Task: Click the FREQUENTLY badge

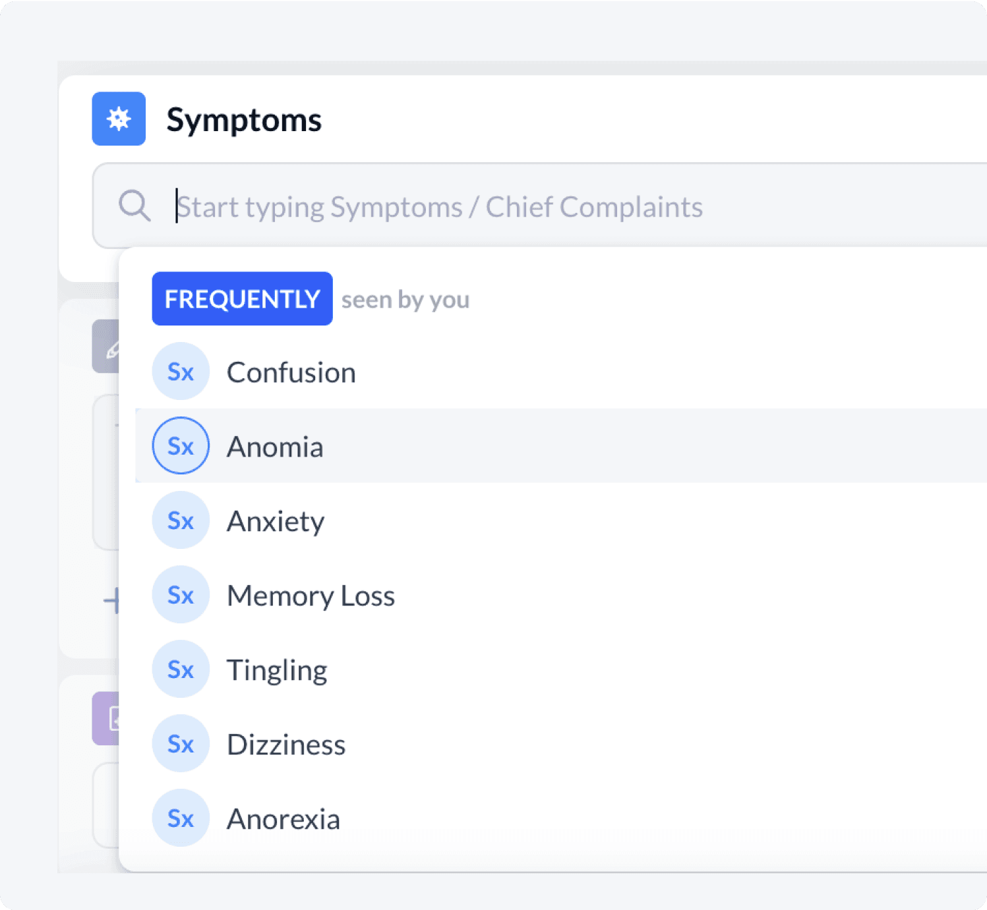Action: tap(242, 299)
